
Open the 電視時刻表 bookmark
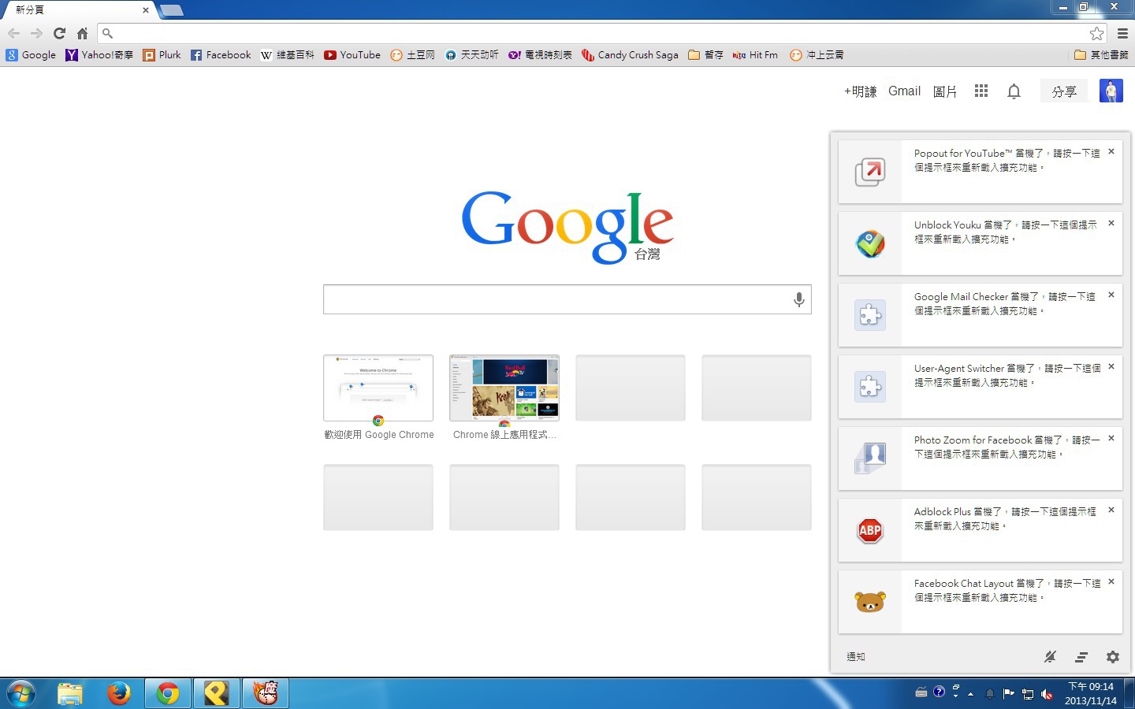pyautogui.click(x=540, y=55)
